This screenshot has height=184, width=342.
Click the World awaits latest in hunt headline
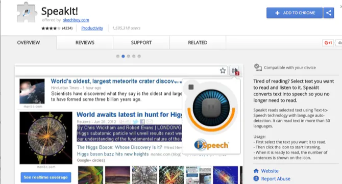[x=129, y=115]
